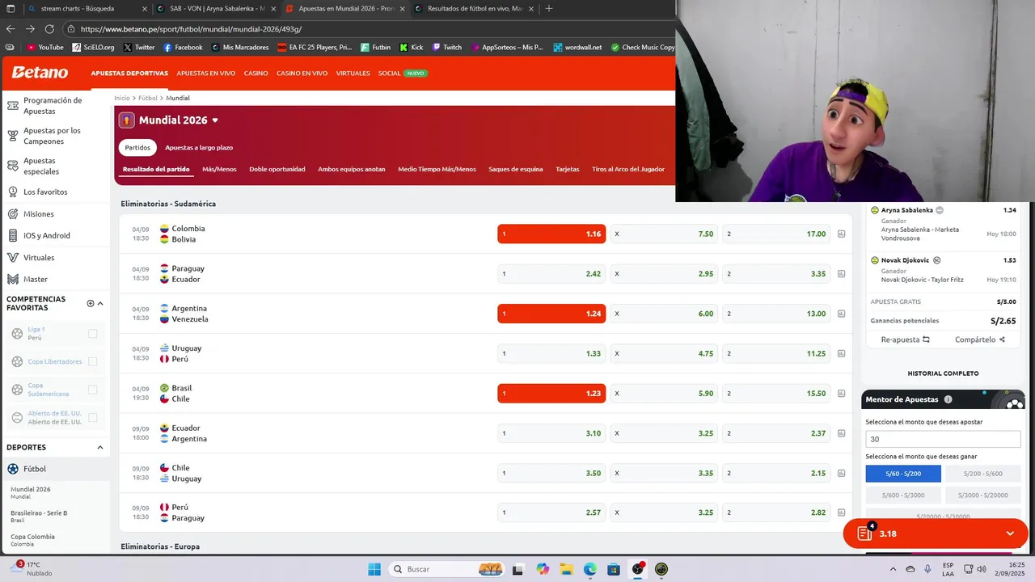Click the Mundial 2026 trophy badge icon
1035x582 pixels.
click(127, 120)
